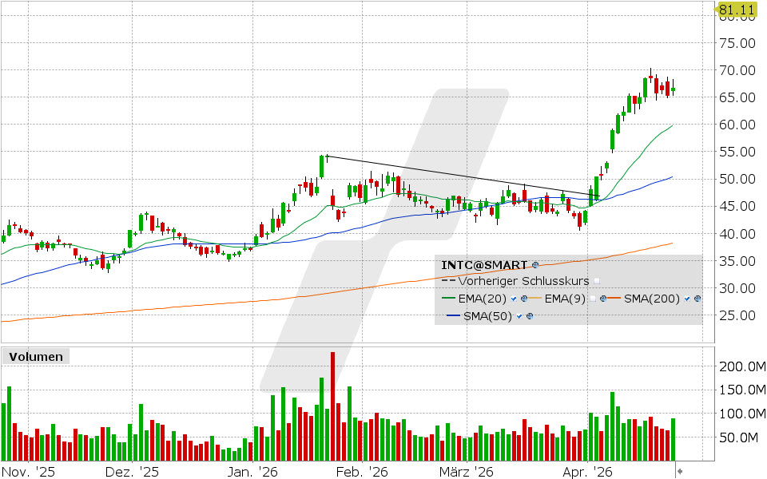Enable the Vorheriger Schlusskurs checkbox
The width and height of the screenshot is (767, 479).
pyautogui.click(x=597, y=281)
